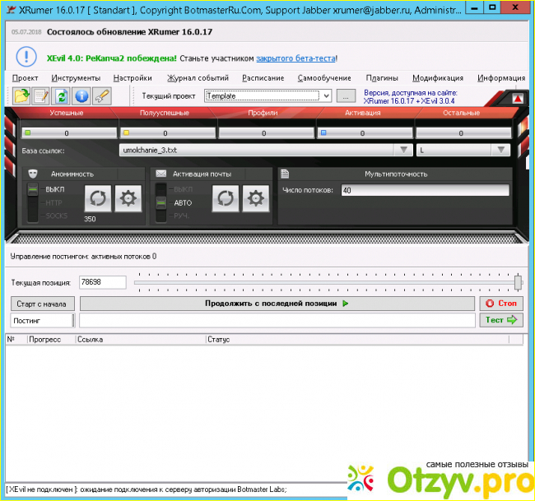Click the edit project notepad icon

coord(40,95)
